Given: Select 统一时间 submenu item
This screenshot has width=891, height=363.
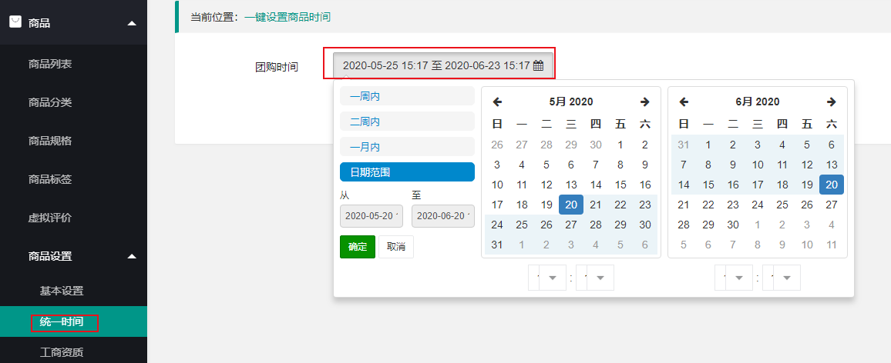Looking at the screenshot, I should pos(62,322).
